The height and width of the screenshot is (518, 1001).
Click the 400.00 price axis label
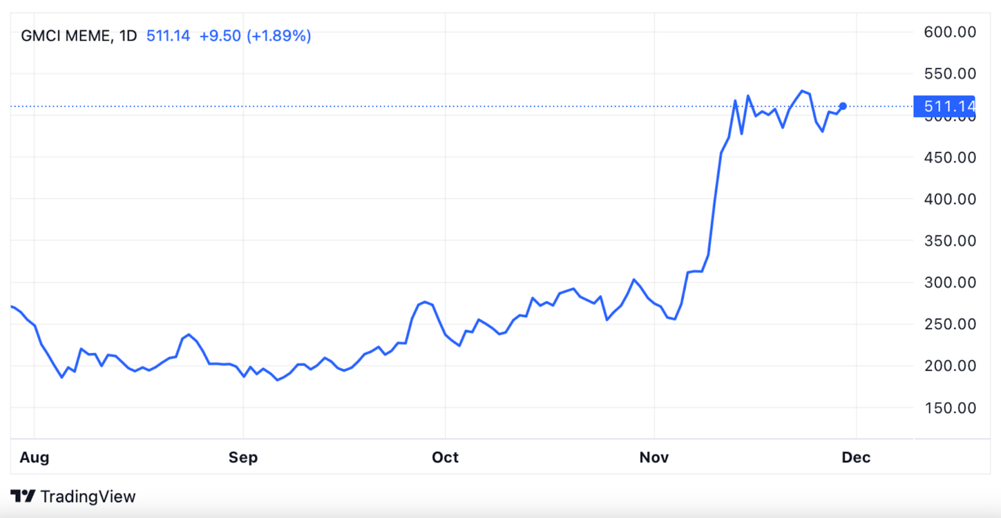950,199
